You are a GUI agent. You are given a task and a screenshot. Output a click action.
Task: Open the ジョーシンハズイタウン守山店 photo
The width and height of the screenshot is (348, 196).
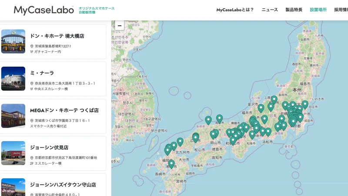pyautogui.click(x=13, y=187)
